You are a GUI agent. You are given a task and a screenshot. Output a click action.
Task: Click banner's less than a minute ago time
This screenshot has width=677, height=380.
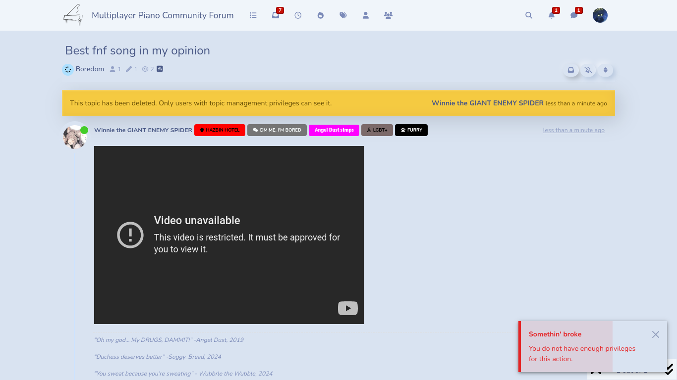(576, 103)
